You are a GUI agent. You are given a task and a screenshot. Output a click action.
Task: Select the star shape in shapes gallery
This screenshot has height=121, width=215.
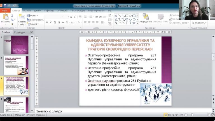[134, 23]
